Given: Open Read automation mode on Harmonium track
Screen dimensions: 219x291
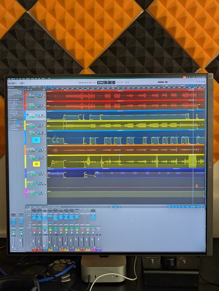Looking at the screenshot, I should pyautogui.click(x=32, y=152).
